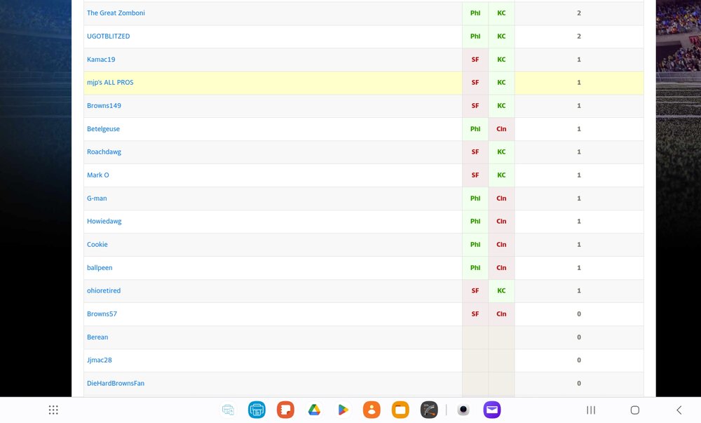Open the Google Play Store icon
Viewport: 701px width, 423px height.
point(343,410)
